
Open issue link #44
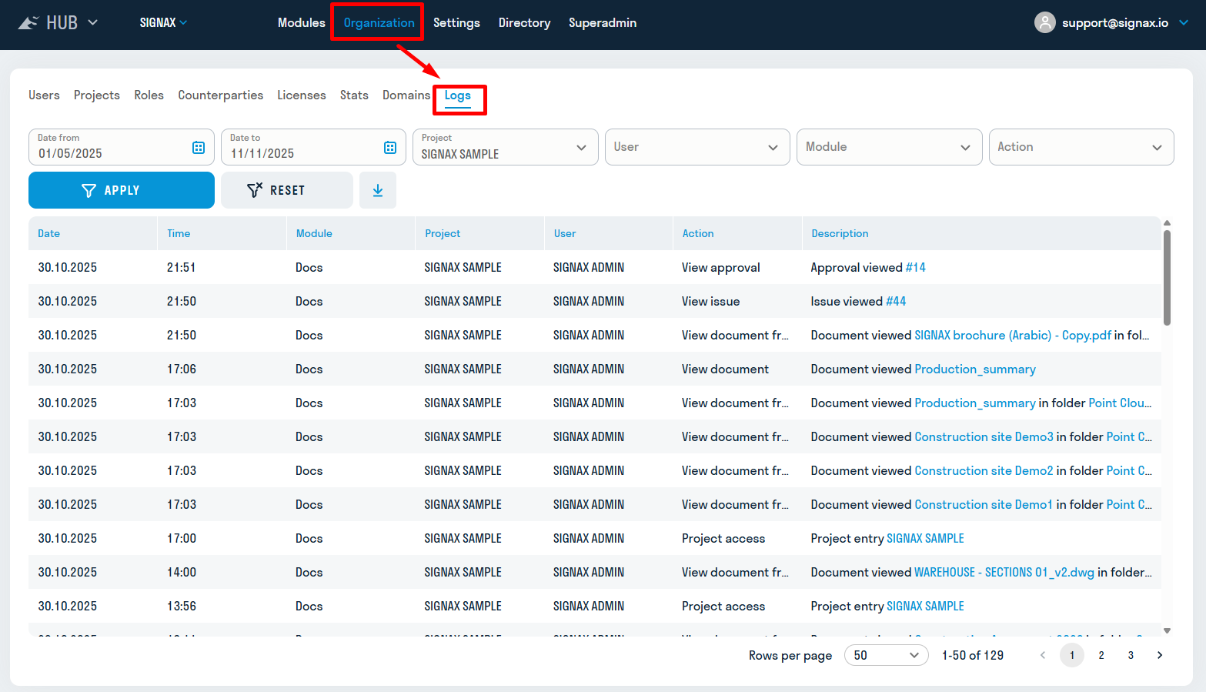896,302
